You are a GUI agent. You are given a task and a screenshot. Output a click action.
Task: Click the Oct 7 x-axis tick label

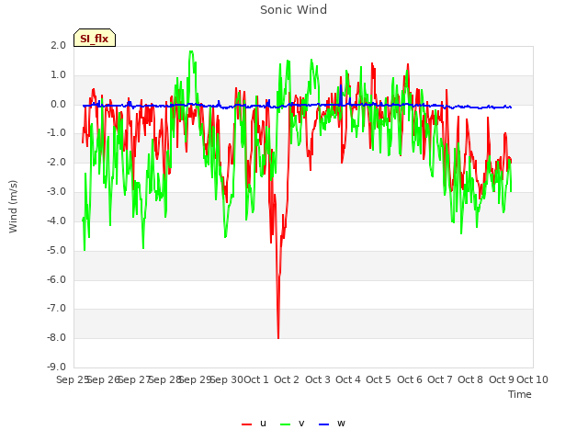[x=440, y=379]
